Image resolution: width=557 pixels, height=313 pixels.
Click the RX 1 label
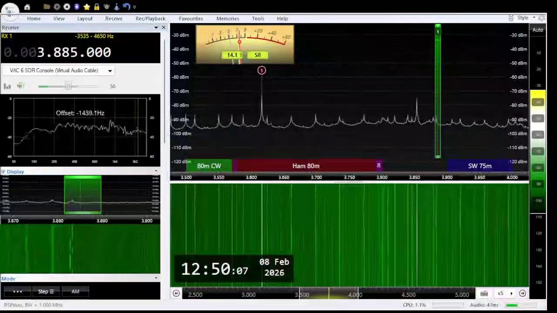point(7,36)
